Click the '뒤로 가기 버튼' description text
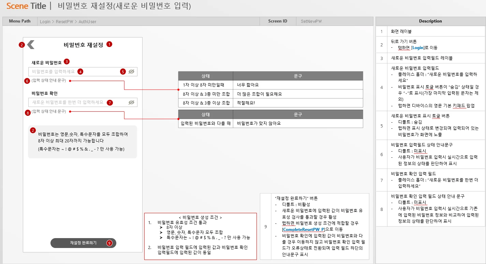486x264 pixels. (x=404, y=41)
